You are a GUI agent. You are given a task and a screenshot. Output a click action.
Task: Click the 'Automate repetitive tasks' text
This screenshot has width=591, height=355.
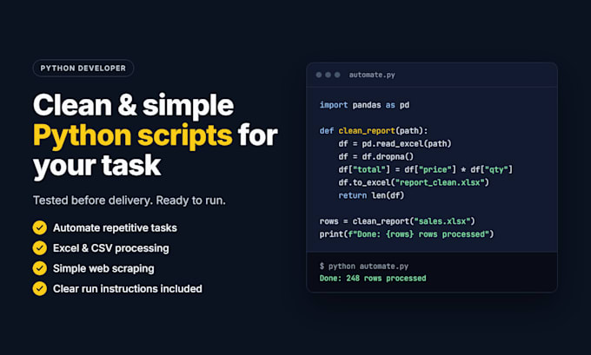tap(115, 227)
